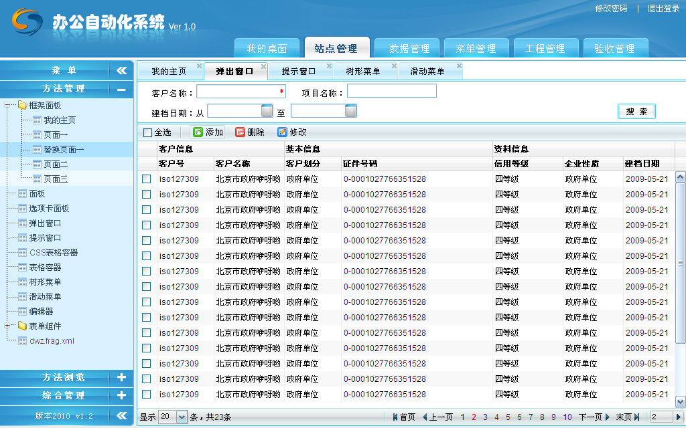686x428 pixels.
Task: Close the 滑动菜单 tab
Action: click(459, 66)
